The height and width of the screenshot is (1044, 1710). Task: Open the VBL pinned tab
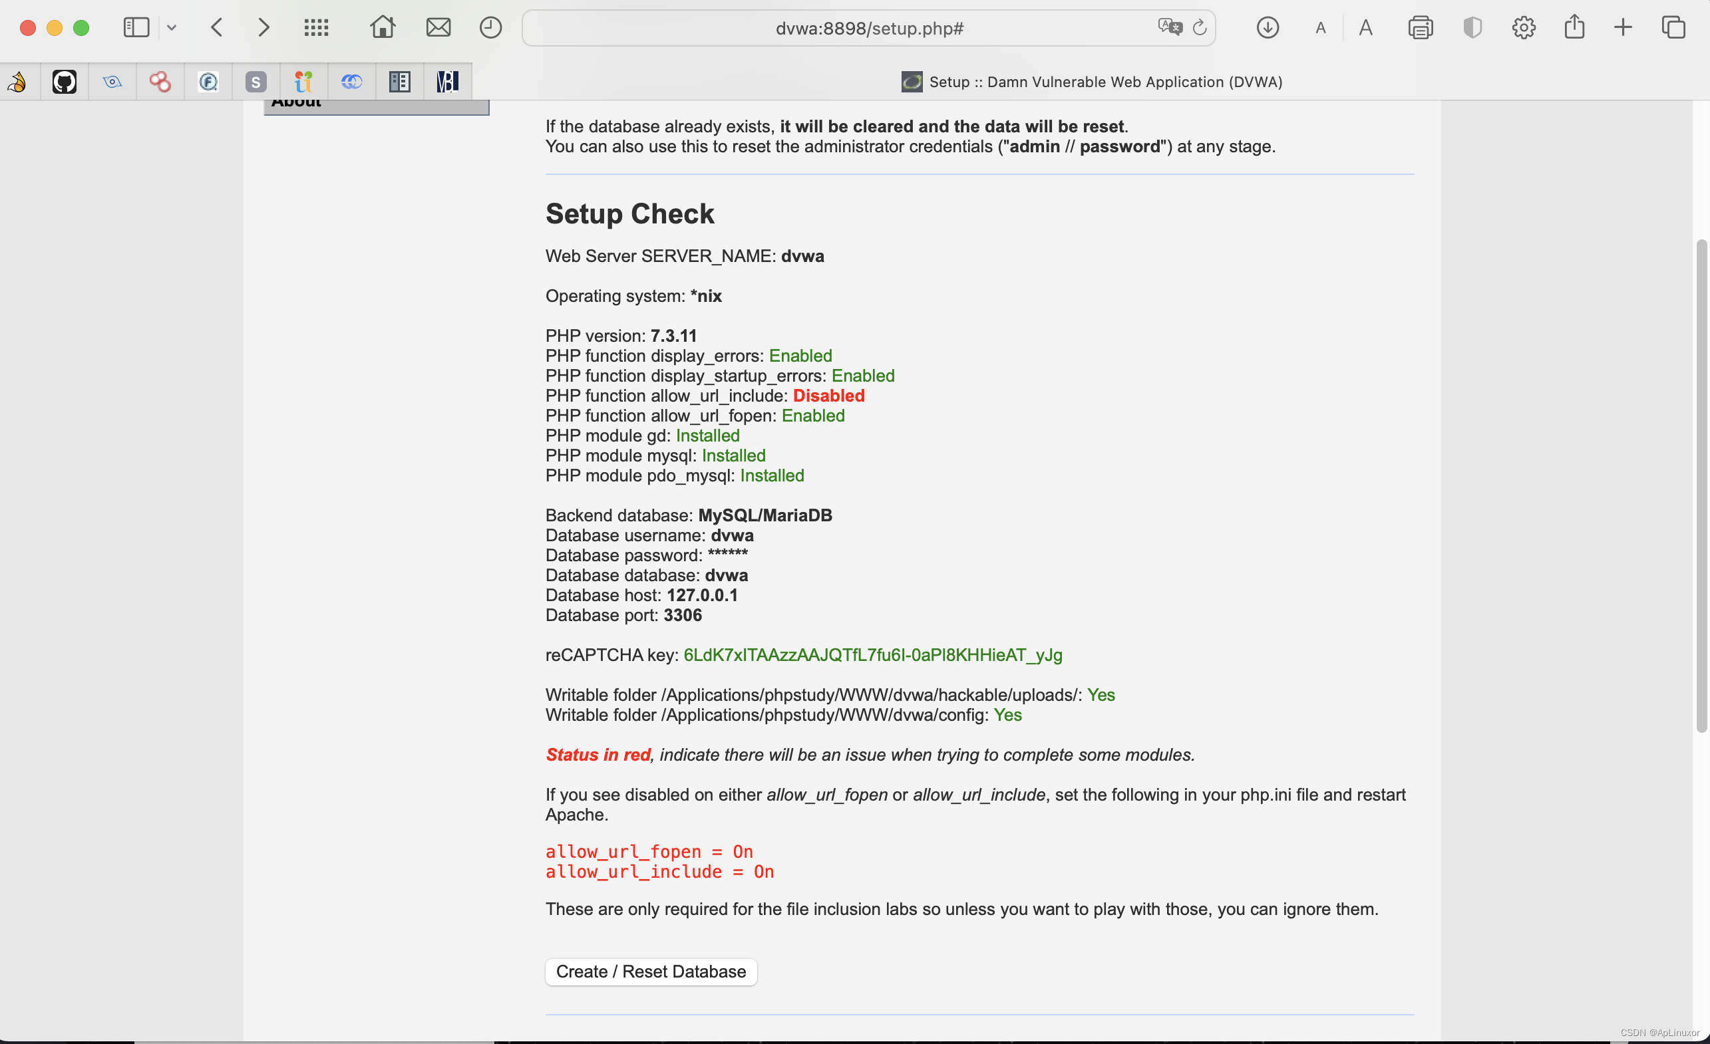(x=448, y=82)
